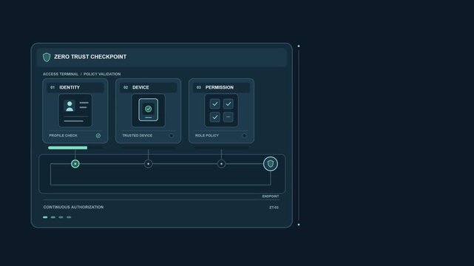This screenshot has width=474, height=266.
Task: Click the Role Policy status indicator dot
Action: coord(244,135)
